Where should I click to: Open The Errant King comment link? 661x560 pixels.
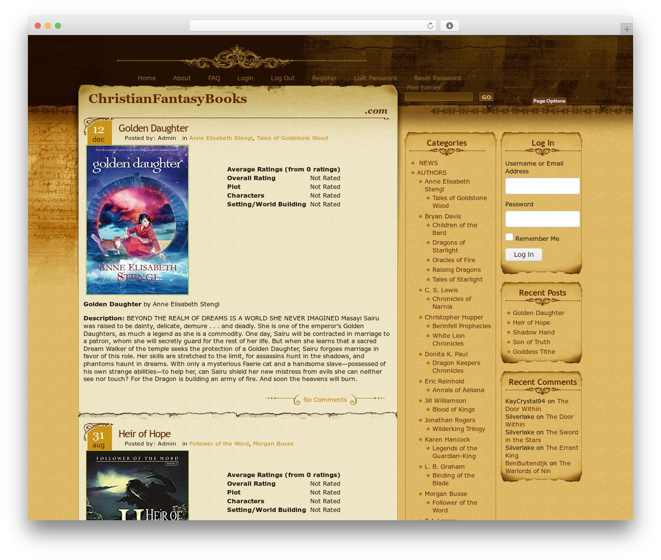[x=542, y=452]
